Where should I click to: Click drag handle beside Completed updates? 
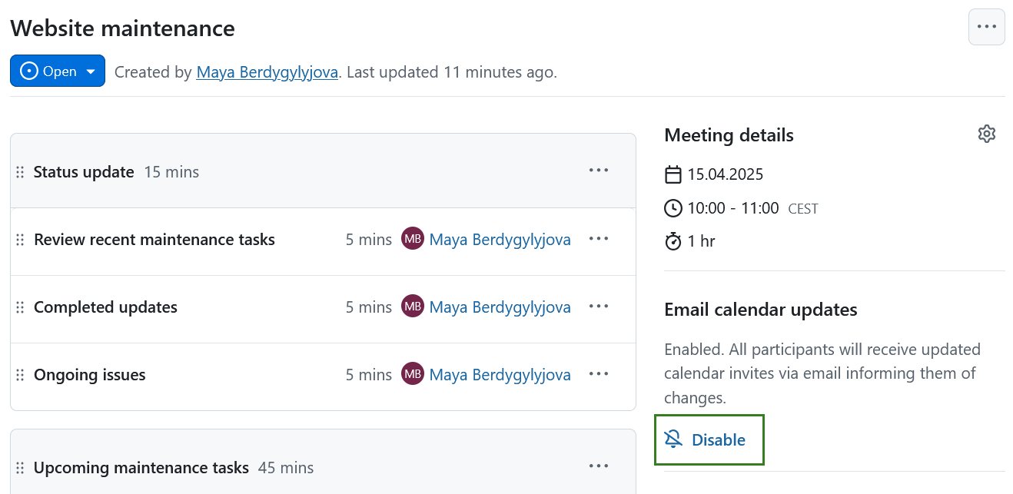pos(21,307)
